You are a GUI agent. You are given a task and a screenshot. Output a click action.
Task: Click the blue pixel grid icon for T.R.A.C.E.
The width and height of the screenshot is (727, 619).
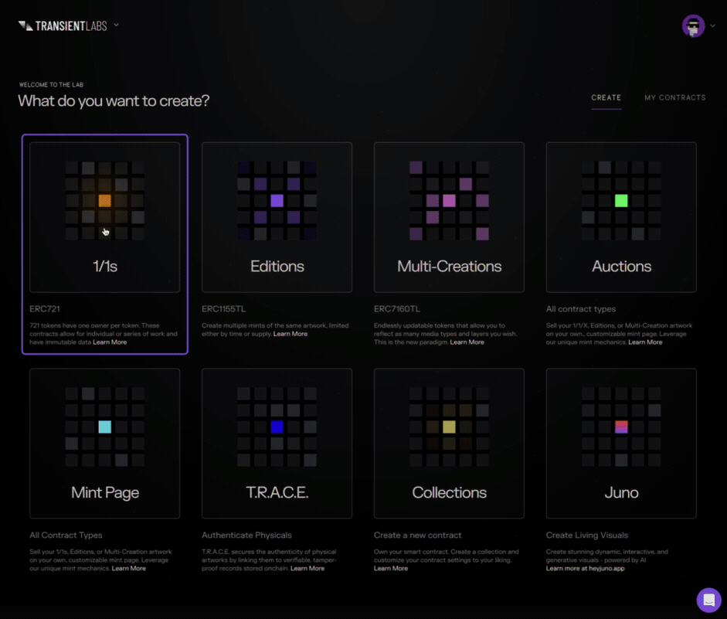tap(277, 427)
